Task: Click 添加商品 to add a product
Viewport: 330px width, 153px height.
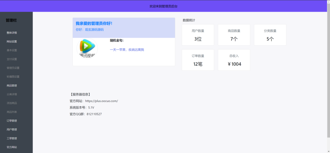Action: point(12,103)
